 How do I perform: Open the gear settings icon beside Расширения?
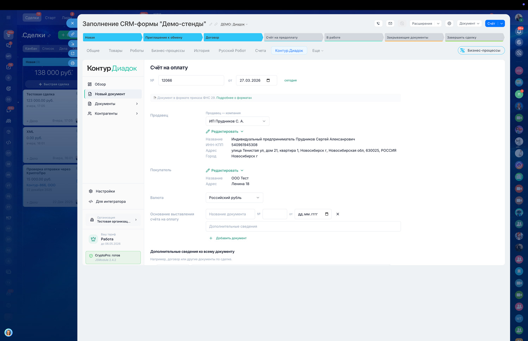click(x=449, y=24)
